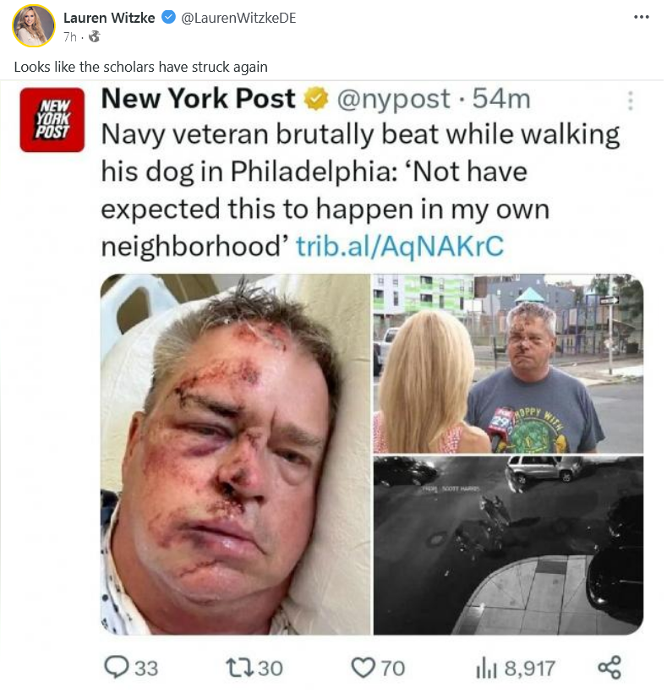Click the globe public visibility icon

point(94,36)
